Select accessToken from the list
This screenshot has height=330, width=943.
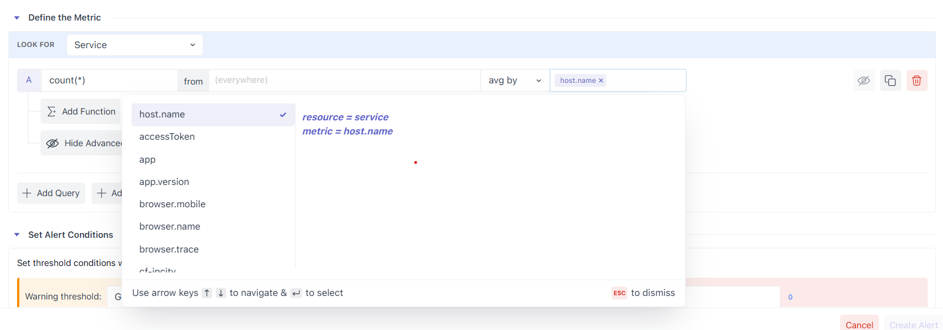click(x=167, y=137)
